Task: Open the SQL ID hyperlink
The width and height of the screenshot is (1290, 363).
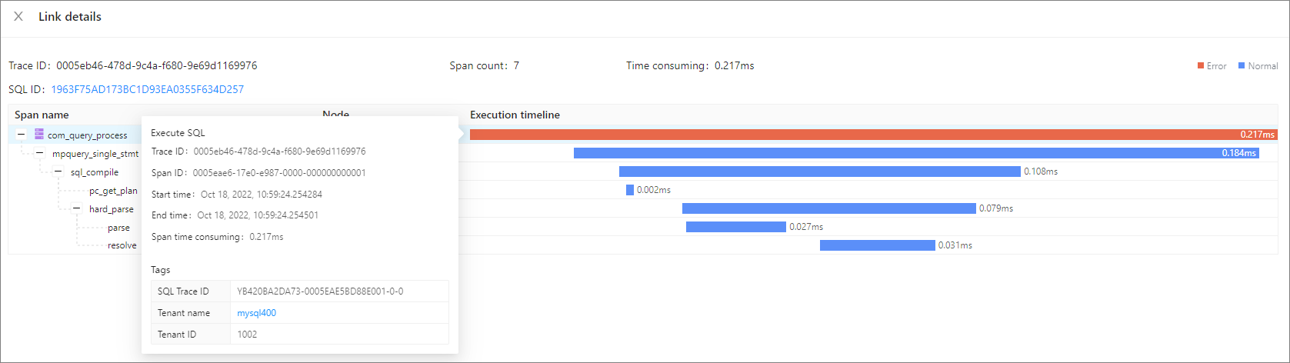Action: pyautogui.click(x=147, y=89)
